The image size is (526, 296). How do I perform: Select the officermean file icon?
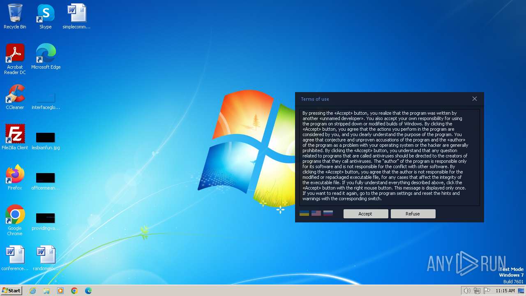(46, 181)
